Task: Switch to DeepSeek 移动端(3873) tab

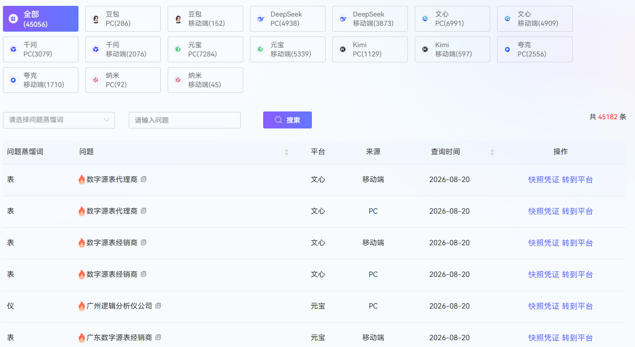Action: (370, 18)
